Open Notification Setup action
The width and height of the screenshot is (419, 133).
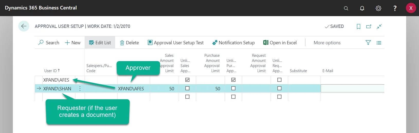tap(233, 43)
